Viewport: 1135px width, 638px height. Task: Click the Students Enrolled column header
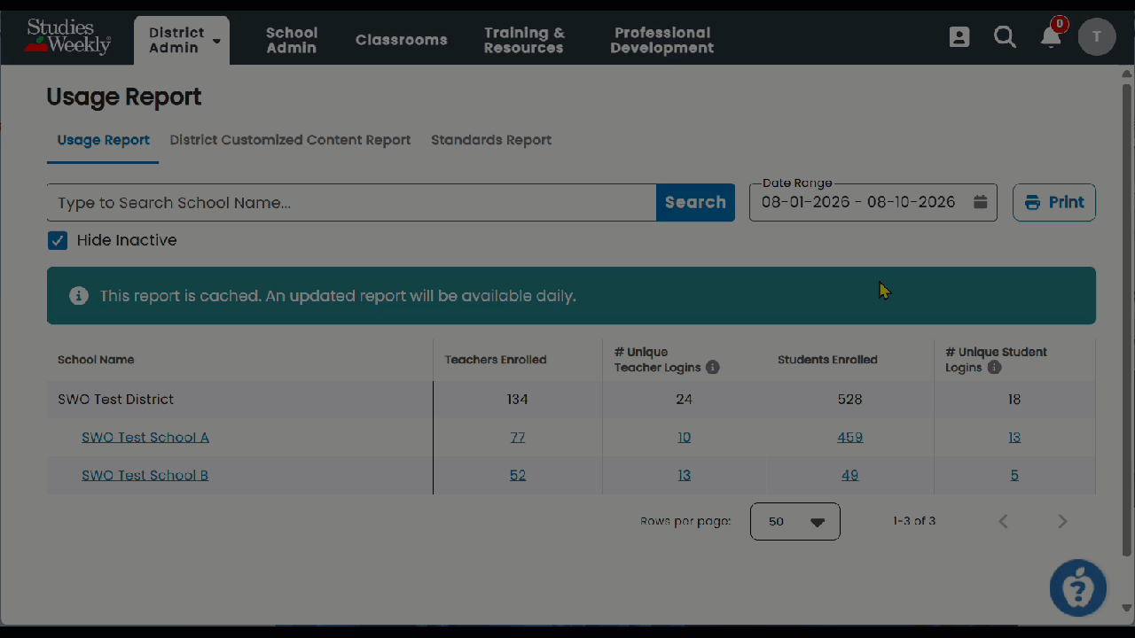[827, 360]
